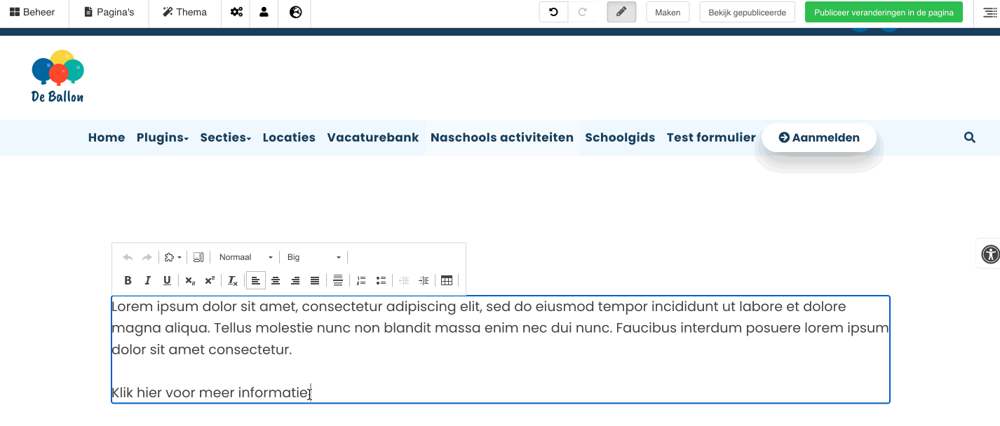Toggle justified text alignment
The image size is (1000, 426).
315,280
